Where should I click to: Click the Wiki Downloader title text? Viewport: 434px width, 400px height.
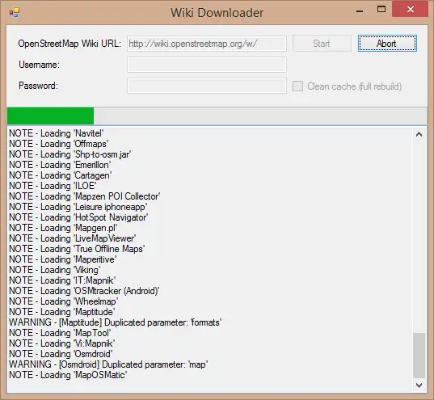[217, 13]
